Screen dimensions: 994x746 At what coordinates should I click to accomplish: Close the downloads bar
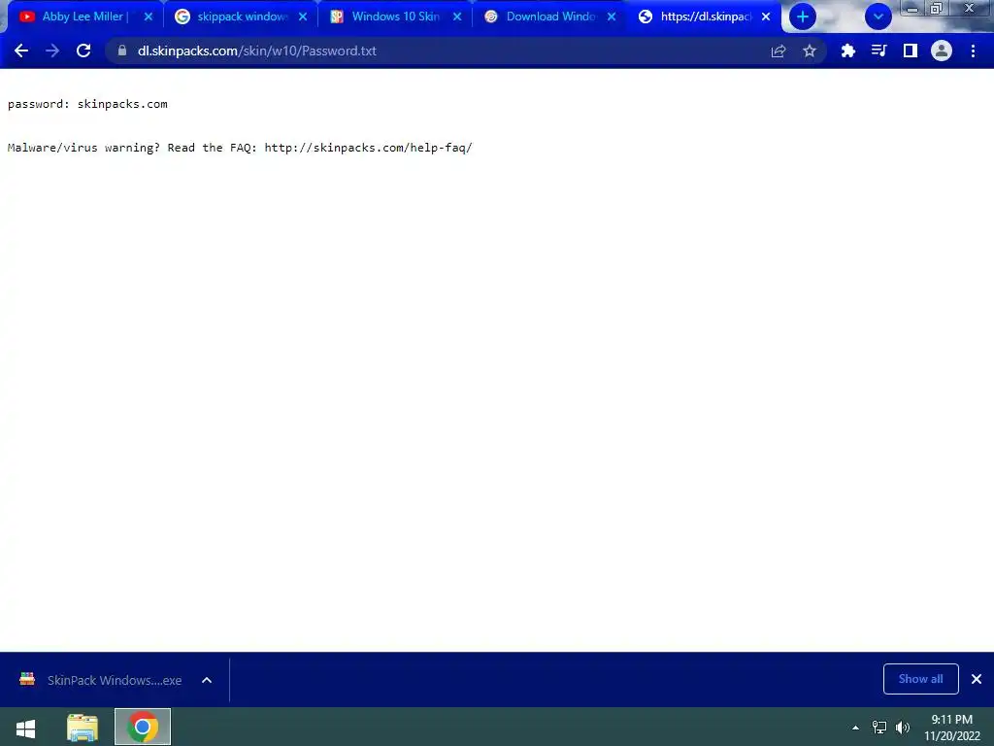point(977,679)
